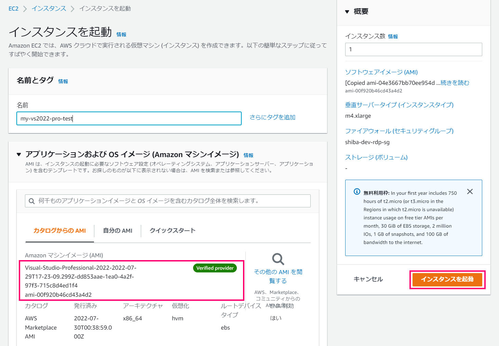Select AMI ID ami-00f920b46cd43a4d2 in catalog card
The height and width of the screenshot is (346, 499).
point(58,295)
